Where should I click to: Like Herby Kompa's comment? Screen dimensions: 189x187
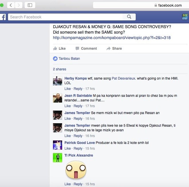[68, 89]
